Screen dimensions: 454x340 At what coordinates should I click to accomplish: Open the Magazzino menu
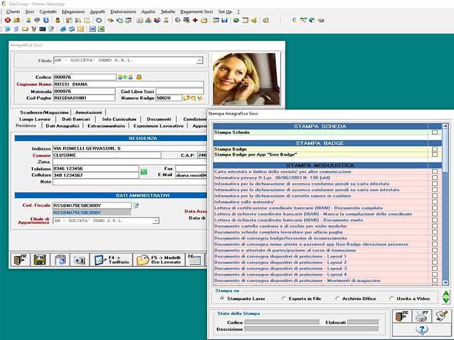pyautogui.click(x=73, y=11)
